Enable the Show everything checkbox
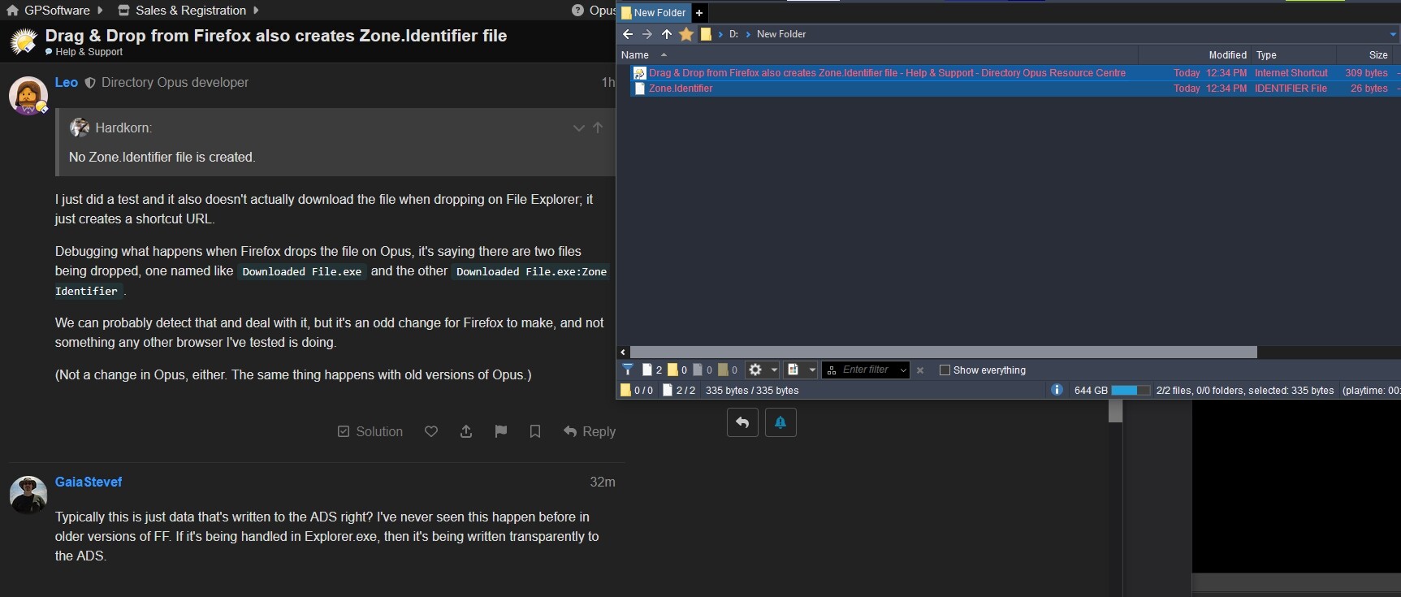The width and height of the screenshot is (1401, 597). [945, 370]
